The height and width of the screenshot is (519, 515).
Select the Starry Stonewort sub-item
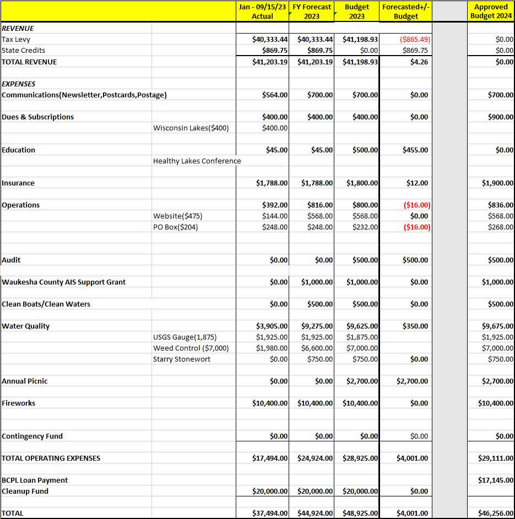pyautogui.click(x=182, y=359)
